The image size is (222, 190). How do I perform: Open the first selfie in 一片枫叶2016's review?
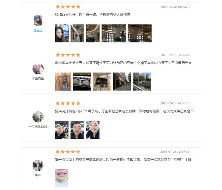point(62,130)
